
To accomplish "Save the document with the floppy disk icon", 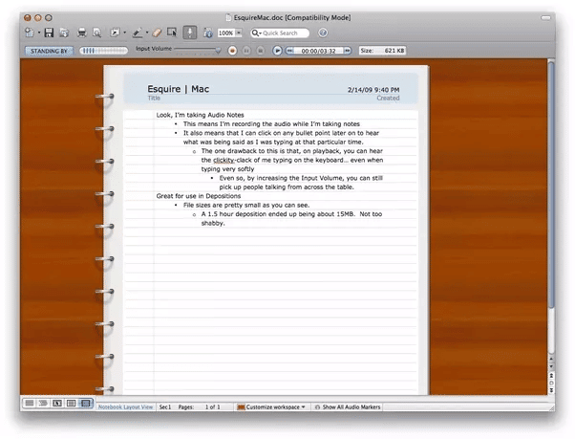I will (x=49, y=33).
